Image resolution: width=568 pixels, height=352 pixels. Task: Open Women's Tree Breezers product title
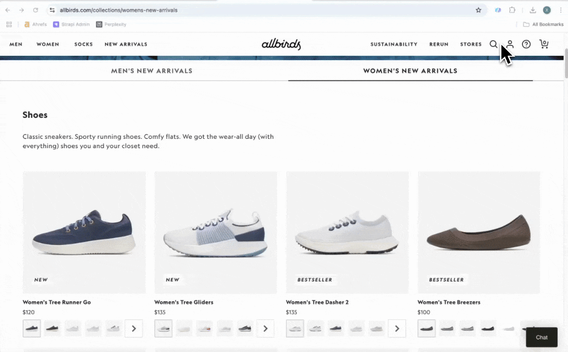(x=449, y=302)
